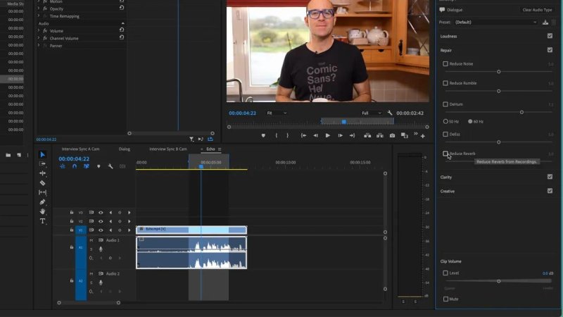Check the Reduce Reverb checkbox

[x=445, y=154]
